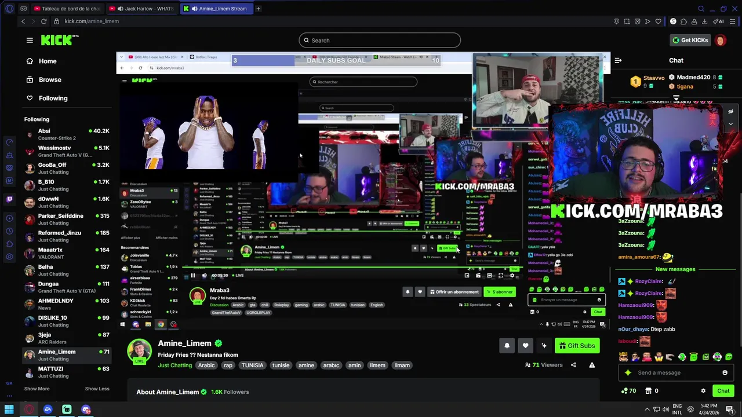Viewport: 742px width, 417px height.
Task: Open Parker_Seifddine channel in following list
Action: click(67, 219)
